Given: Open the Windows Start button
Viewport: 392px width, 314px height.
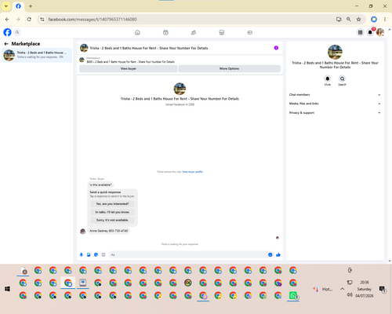Looking at the screenshot, I should (7, 289).
